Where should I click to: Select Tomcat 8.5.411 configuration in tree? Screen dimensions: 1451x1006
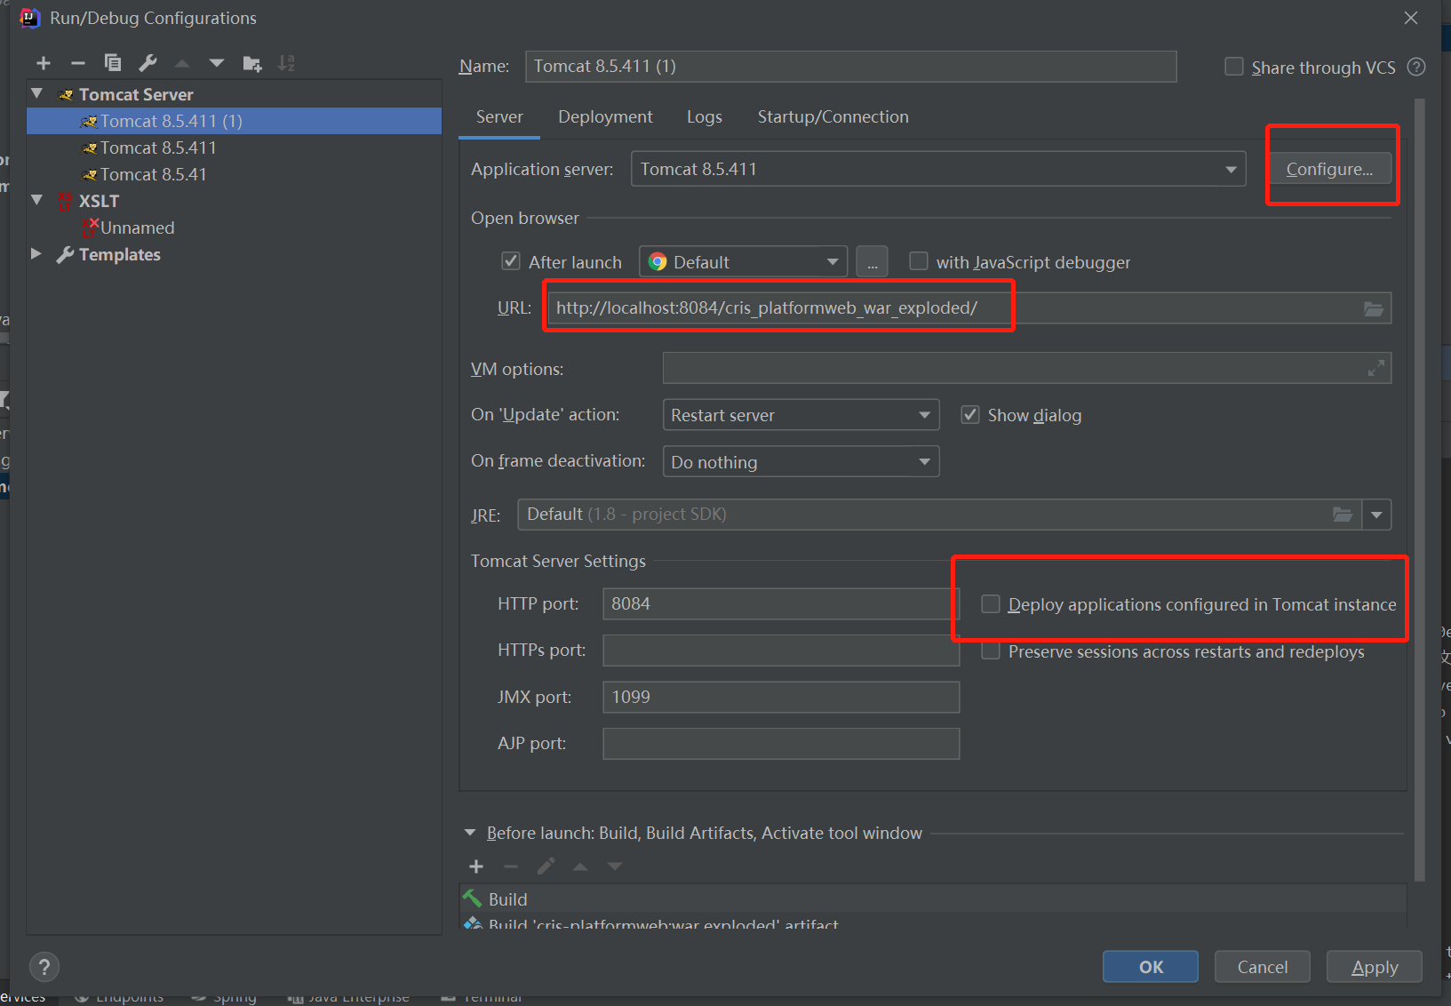[x=235, y=148]
